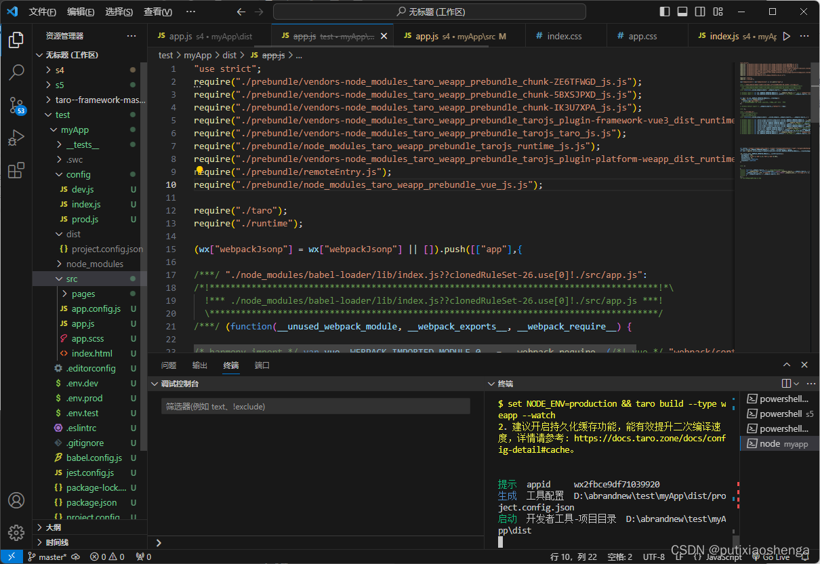
Task: Click the Run play button above the editor
Action: 786,37
